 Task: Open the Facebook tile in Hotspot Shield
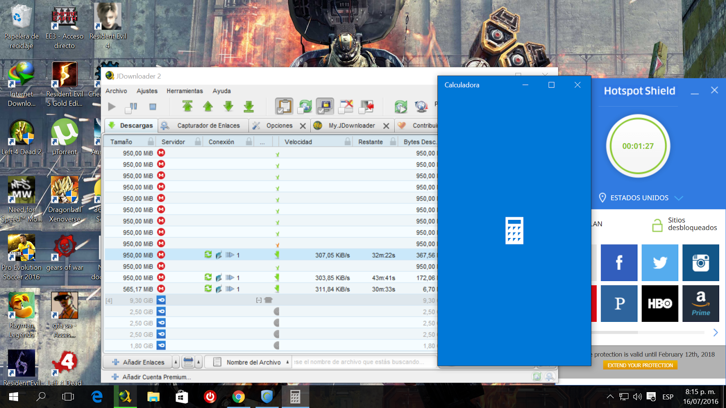coord(619,263)
